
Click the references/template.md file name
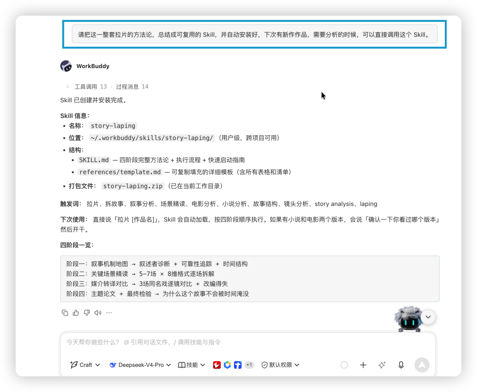coord(120,172)
